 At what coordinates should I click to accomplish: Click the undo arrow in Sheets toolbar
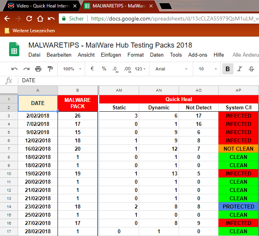15,69
